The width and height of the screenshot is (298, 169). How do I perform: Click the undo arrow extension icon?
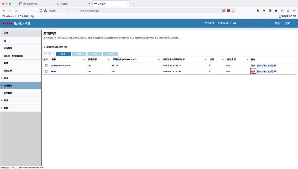tap(264, 11)
